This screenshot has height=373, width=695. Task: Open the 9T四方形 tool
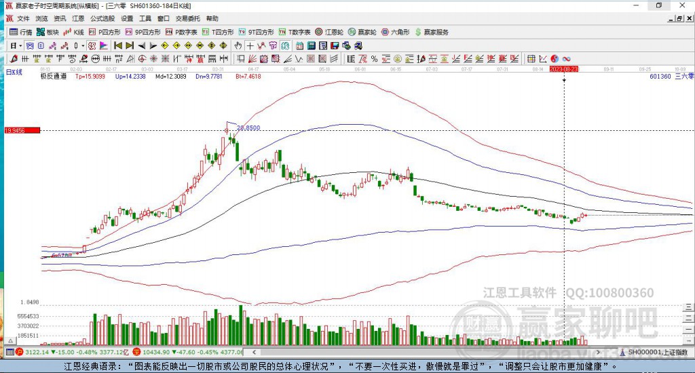(256, 32)
